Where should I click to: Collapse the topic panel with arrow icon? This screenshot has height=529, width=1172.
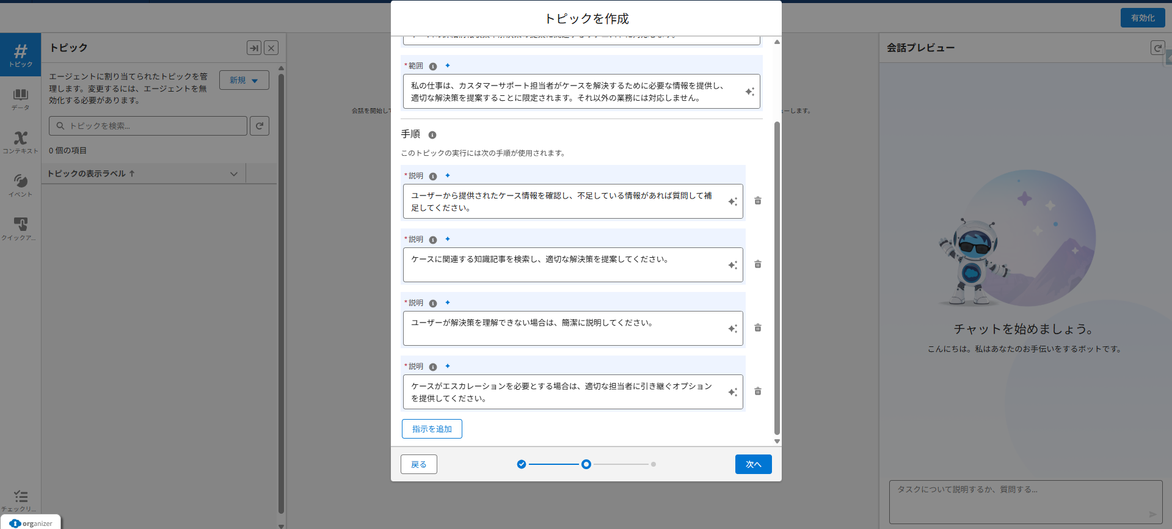(253, 48)
